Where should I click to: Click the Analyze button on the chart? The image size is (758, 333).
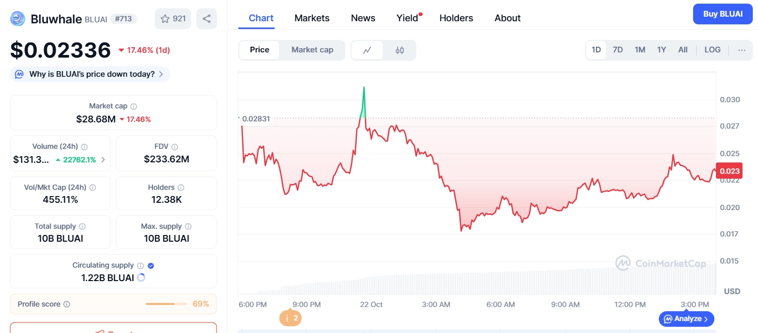[686, 318]
